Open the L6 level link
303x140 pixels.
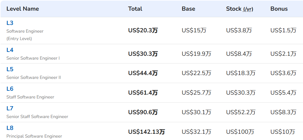(10, 89)
